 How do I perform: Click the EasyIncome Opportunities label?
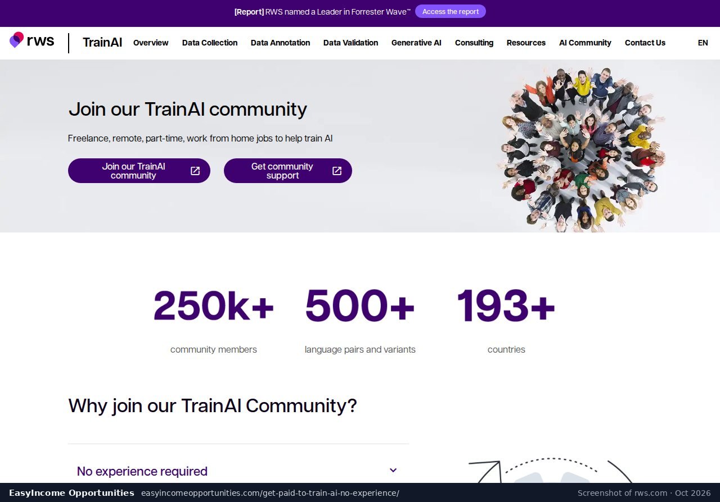tap(71, 493)
